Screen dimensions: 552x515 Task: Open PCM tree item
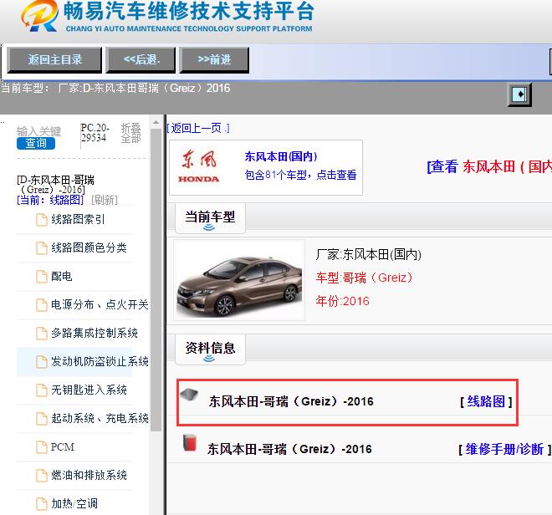tap(63, 447)
